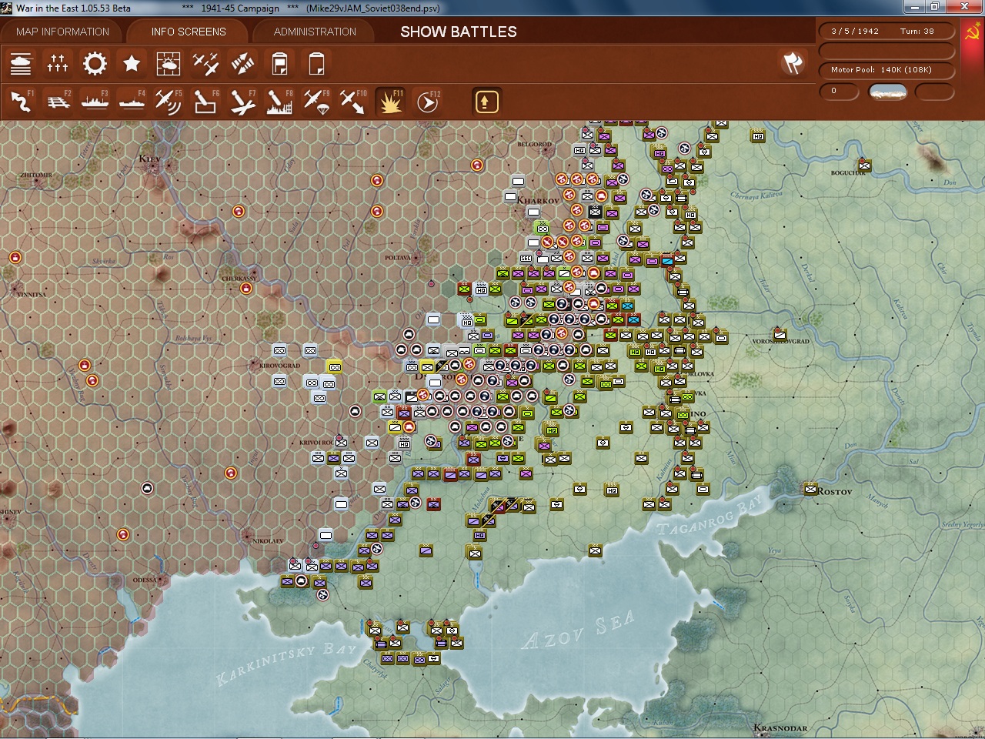Screen dimensions: 985x739
Task: Select F3 naval transport mode
Action: (95, 102)
